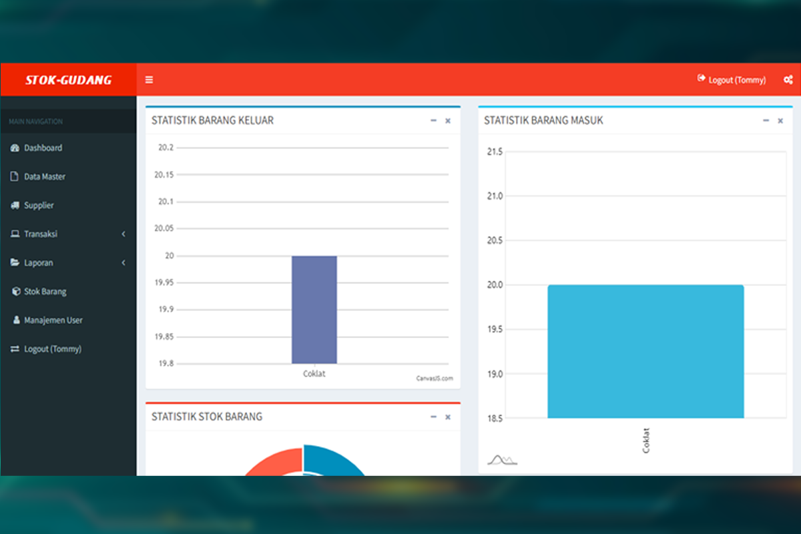Collapse the Statistik Barang Masuk panel

pyautogui.click(x=766, y=121)
